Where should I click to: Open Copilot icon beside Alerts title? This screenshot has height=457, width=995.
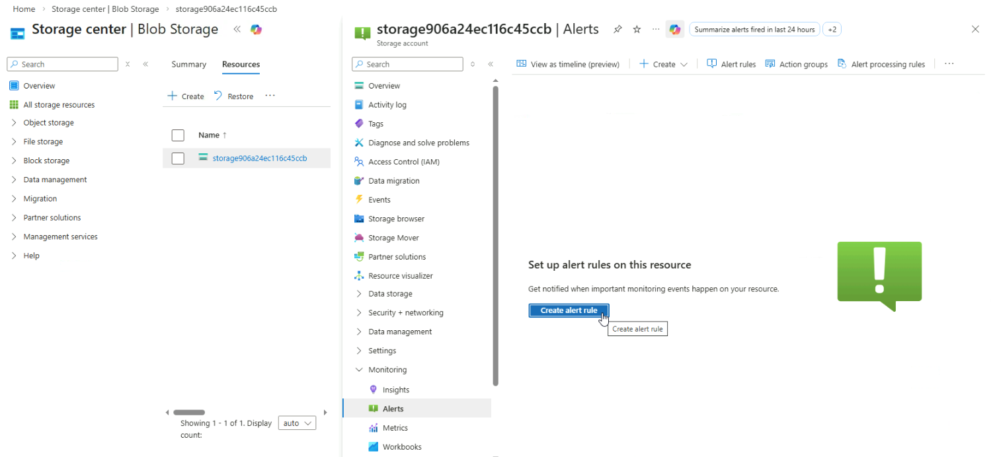(x=674, y=30)
